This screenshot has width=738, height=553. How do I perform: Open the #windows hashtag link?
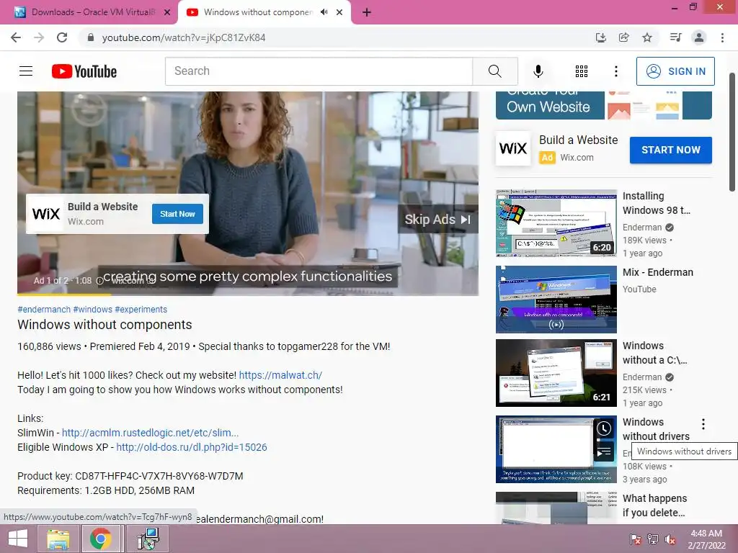click(93, 310)
